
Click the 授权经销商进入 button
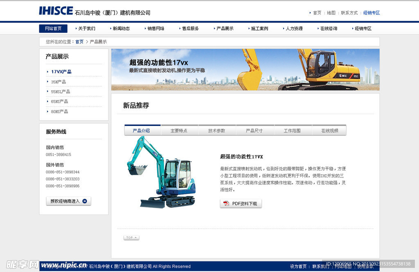69,201
